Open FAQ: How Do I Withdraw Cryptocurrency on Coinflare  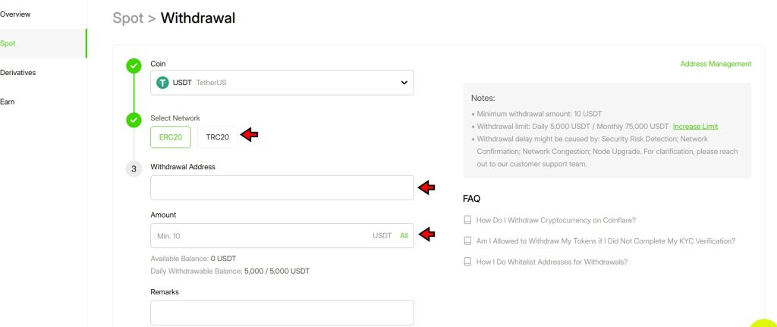555,221
